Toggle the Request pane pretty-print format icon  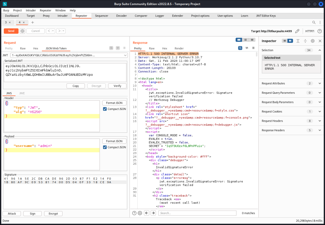111,48
